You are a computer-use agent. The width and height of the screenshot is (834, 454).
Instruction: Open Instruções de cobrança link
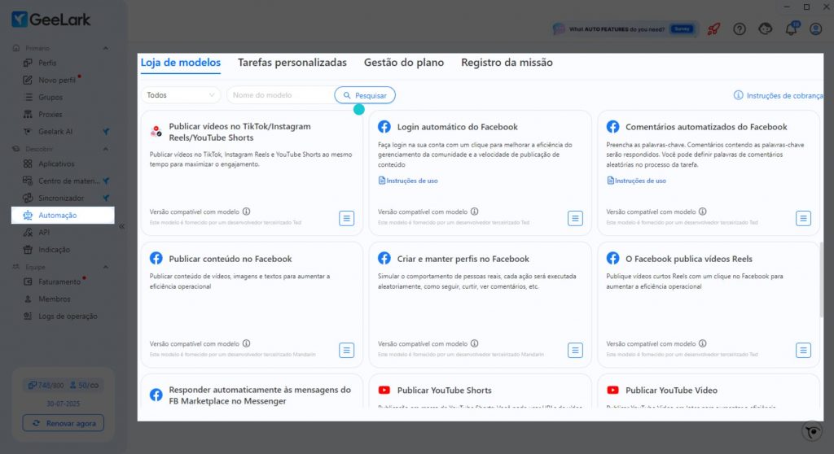click(778, 96)
